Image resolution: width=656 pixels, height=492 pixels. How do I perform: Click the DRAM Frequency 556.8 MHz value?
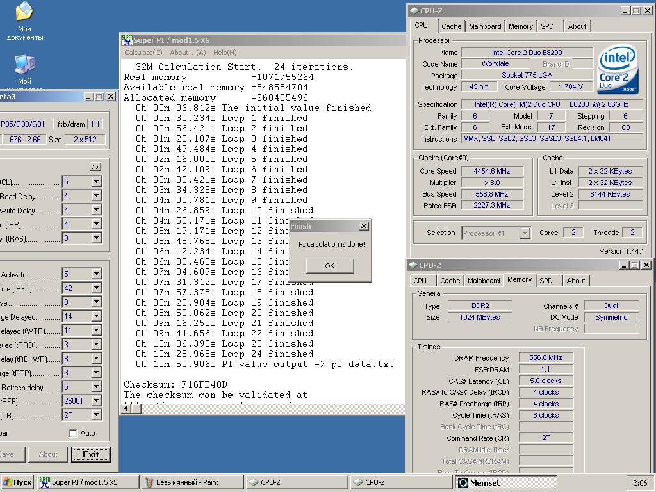(x=546, y=357)
